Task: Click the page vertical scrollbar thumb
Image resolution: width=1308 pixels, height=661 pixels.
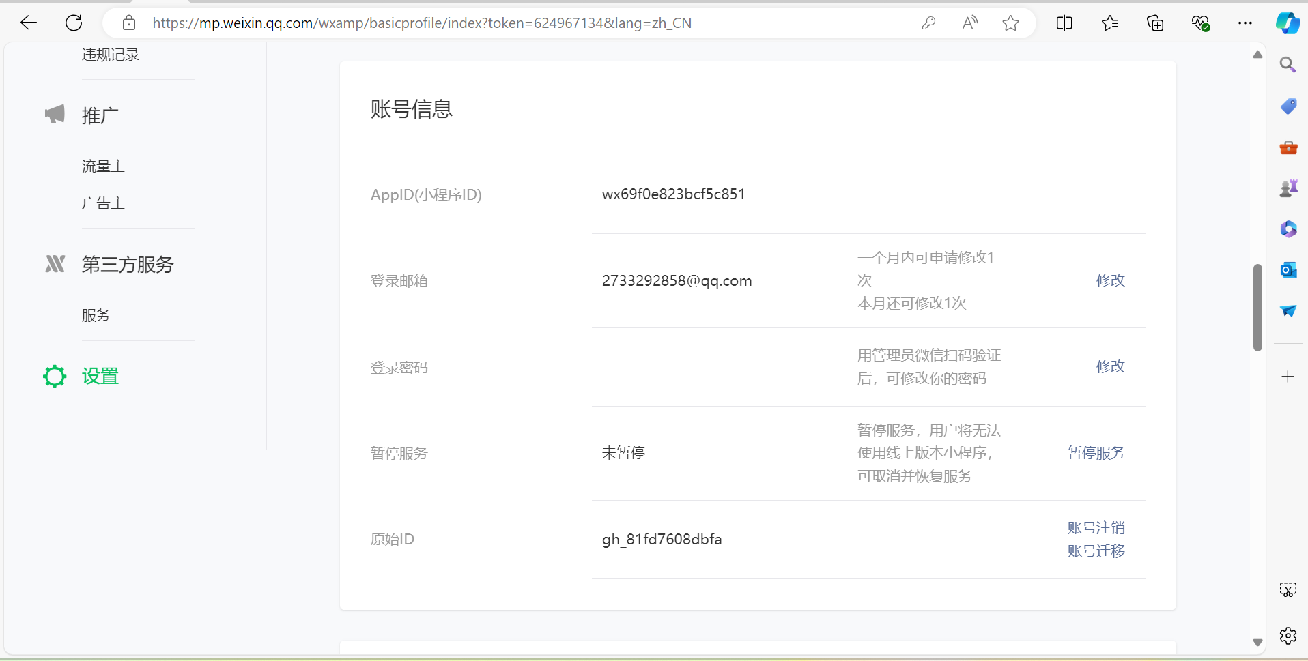Action: pos(1257,307)
